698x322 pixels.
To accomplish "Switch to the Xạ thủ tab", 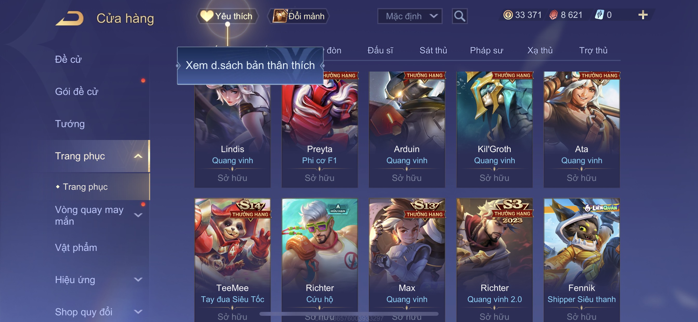I will click(x=540, y=50).
